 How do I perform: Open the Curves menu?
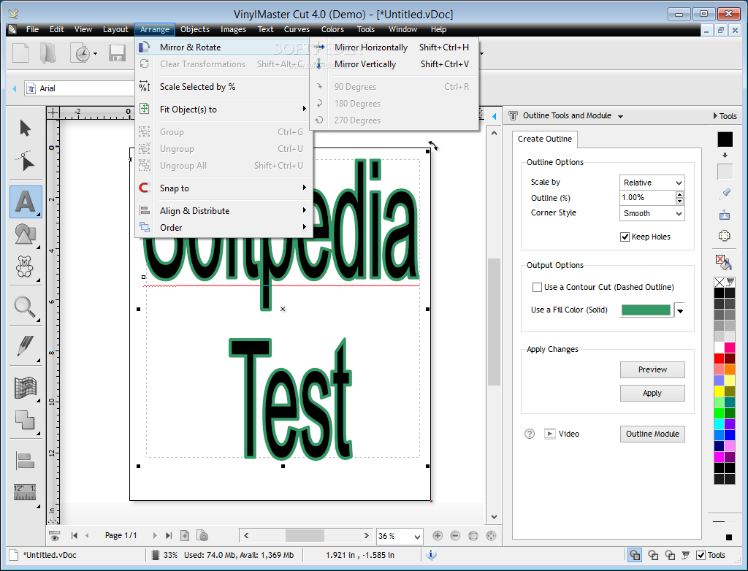click(x=297, y=29)
